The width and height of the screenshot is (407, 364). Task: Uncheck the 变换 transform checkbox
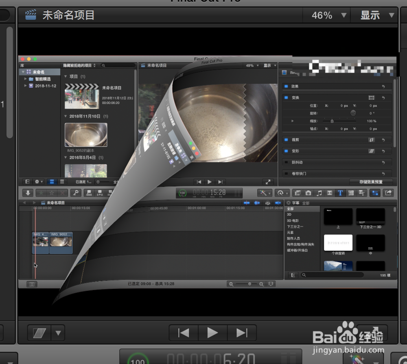pos(286,98)
